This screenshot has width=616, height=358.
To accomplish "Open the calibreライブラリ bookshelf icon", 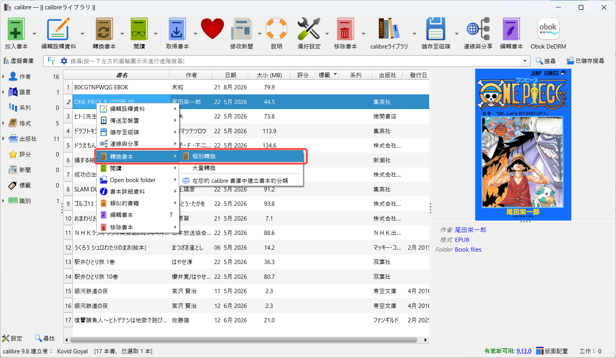I will tap(389, 30).
